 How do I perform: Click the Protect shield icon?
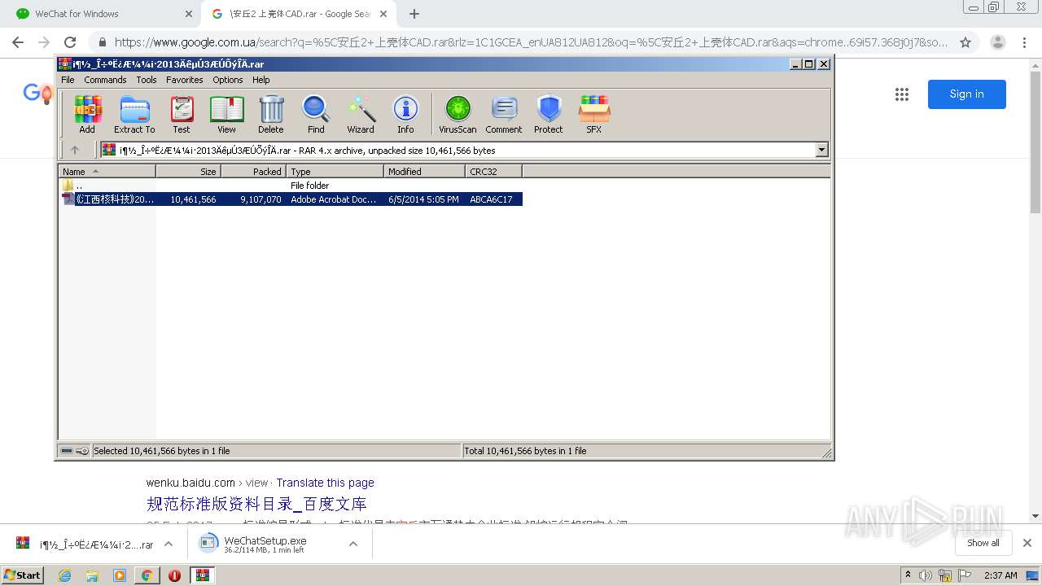(549, 114)
